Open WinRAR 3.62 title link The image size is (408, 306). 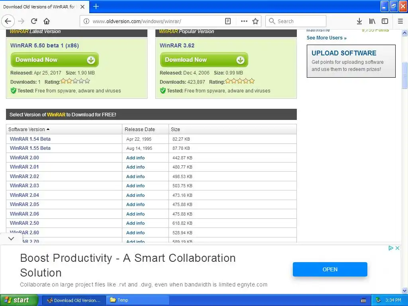pos(177,45)
